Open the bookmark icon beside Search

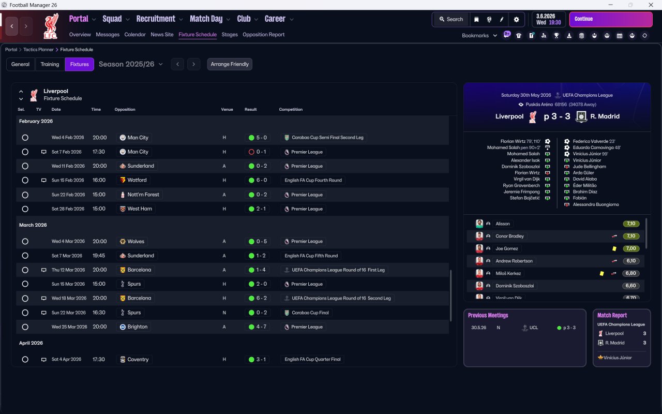coord(476,19)
